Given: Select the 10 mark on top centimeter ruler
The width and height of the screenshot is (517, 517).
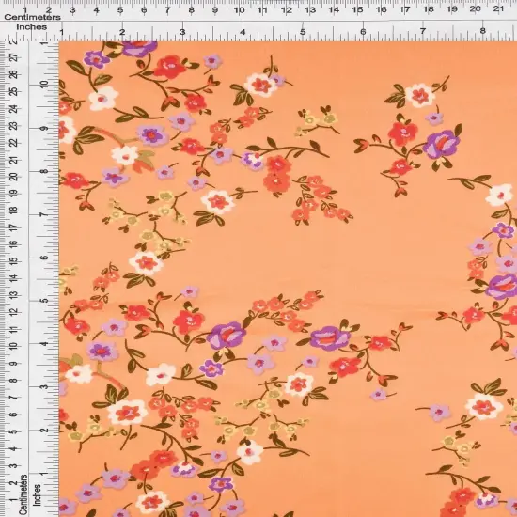Looking at the screenshot, I should (239, 10).
